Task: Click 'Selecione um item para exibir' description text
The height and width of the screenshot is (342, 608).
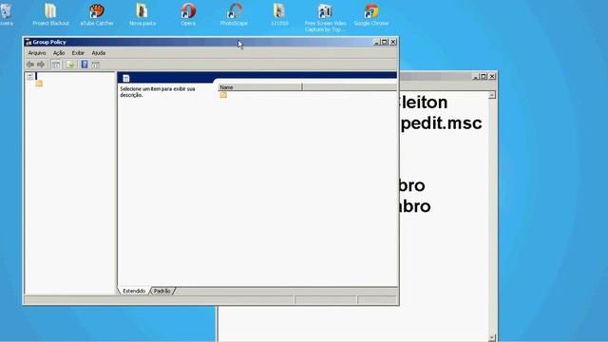Action: (158, 92)
